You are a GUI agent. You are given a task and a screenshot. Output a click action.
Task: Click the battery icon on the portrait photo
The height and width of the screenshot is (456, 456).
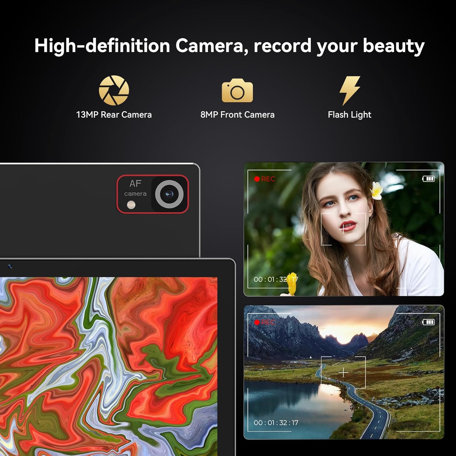click(429, 179)
